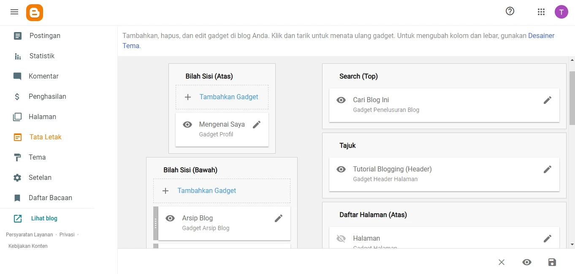Toggle visibility of Arsip Blog gadget
The width and height of the screenshot is (575, 274).
170,218
